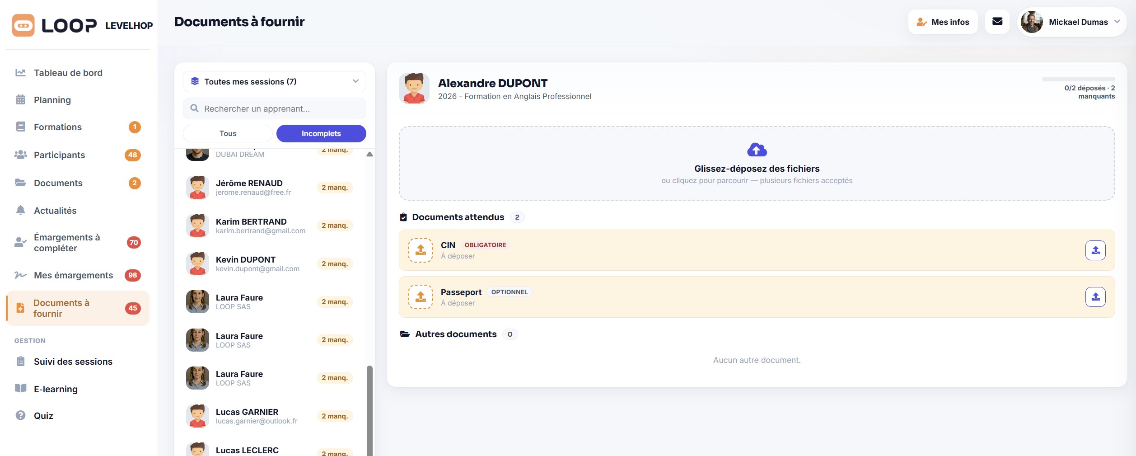The width and height of the screenshot is (1136, 456).
Task: Click the Aucun autre document message
Action: (x=757, y=360)
